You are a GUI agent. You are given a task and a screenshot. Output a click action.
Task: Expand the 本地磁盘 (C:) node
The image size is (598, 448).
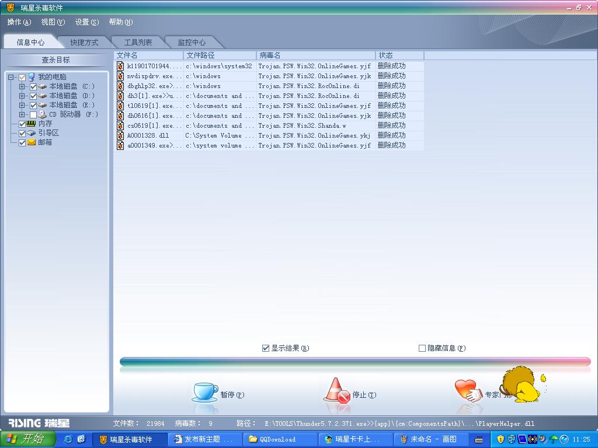click(x=22, y=86)
